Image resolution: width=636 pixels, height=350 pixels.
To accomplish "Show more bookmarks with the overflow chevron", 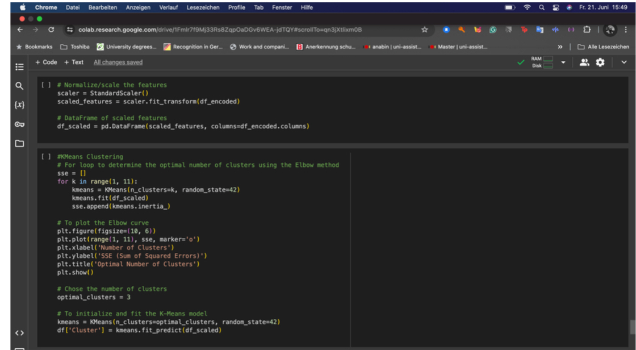I will coord(560,47).
